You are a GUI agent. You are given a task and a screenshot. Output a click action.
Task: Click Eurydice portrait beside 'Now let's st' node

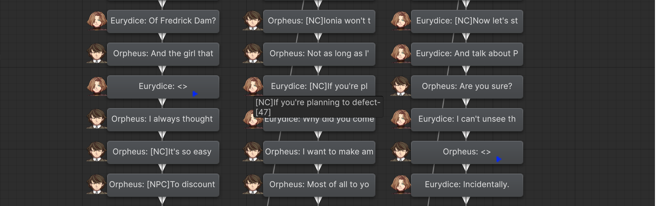tap(401, 21)
